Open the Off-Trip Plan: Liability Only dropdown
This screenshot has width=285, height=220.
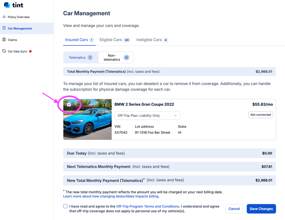pyautogui.click(x=147, y=116)
